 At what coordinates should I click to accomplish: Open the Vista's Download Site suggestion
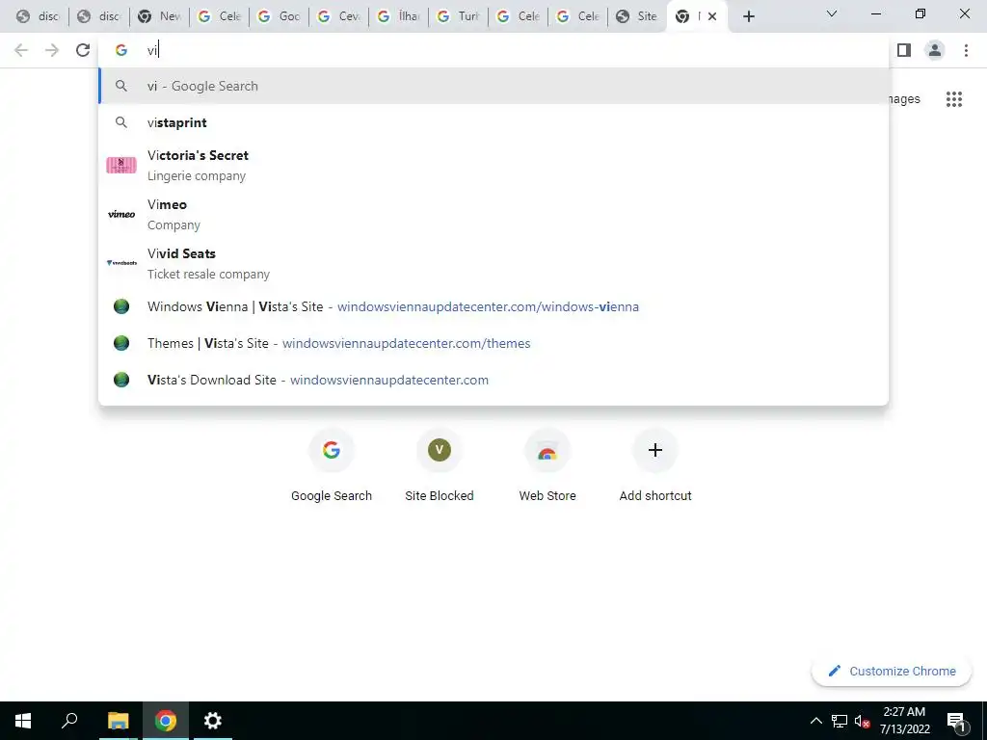point(494,380)
